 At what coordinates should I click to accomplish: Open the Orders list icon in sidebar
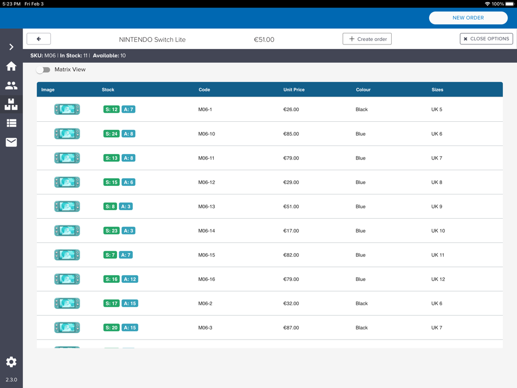(x=11, y=123)
